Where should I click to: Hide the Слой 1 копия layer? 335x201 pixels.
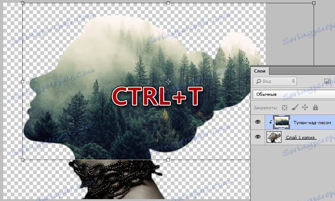pyautogui.click(x=258, y=137)
